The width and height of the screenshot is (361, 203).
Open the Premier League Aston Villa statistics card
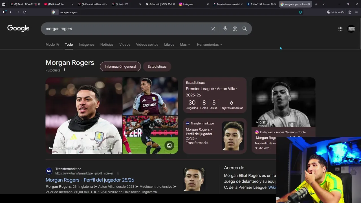[x=215, y=95]
